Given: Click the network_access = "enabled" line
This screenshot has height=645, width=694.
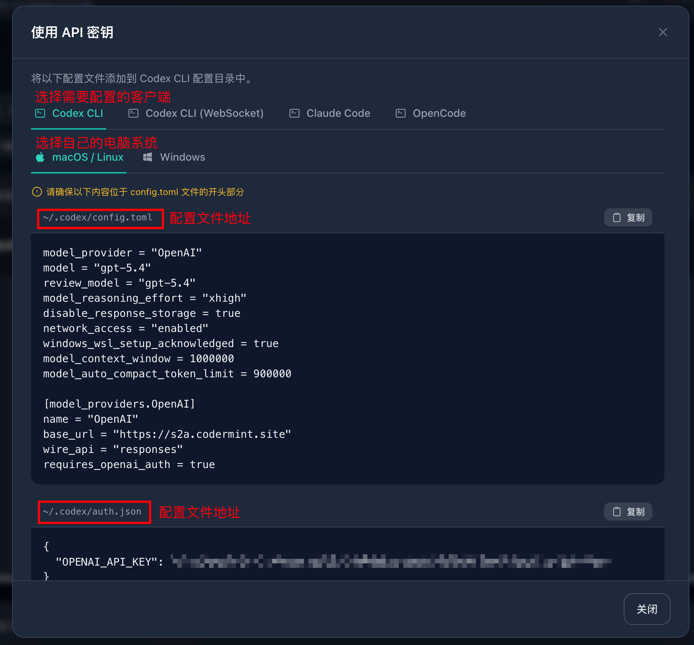Looking at the screenshot, I should (x=126, y=328).
